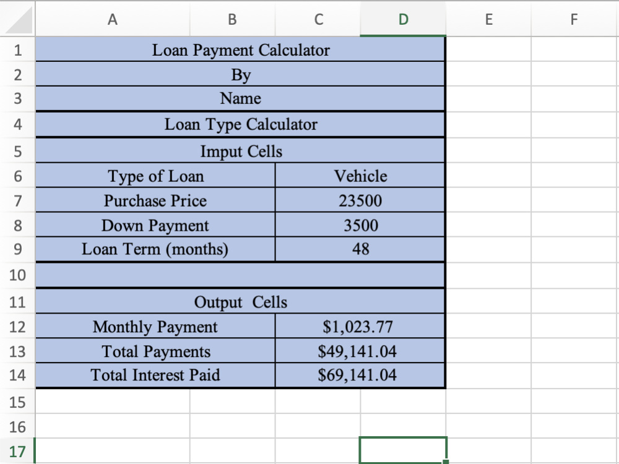619x464 pixels.
Task: Select column D via its header
Action: click(403, 19)
